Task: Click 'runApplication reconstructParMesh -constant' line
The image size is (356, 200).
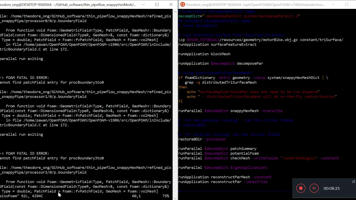Action: 225,177
